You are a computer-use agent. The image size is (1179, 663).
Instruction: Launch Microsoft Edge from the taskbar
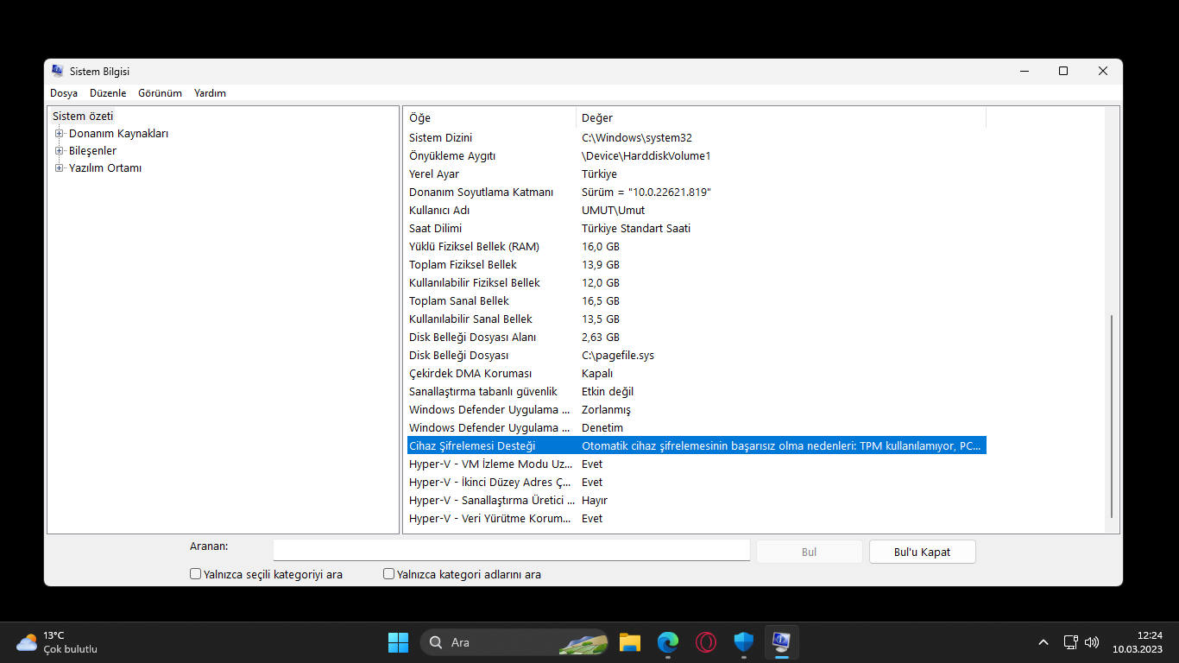click(668, 642)
